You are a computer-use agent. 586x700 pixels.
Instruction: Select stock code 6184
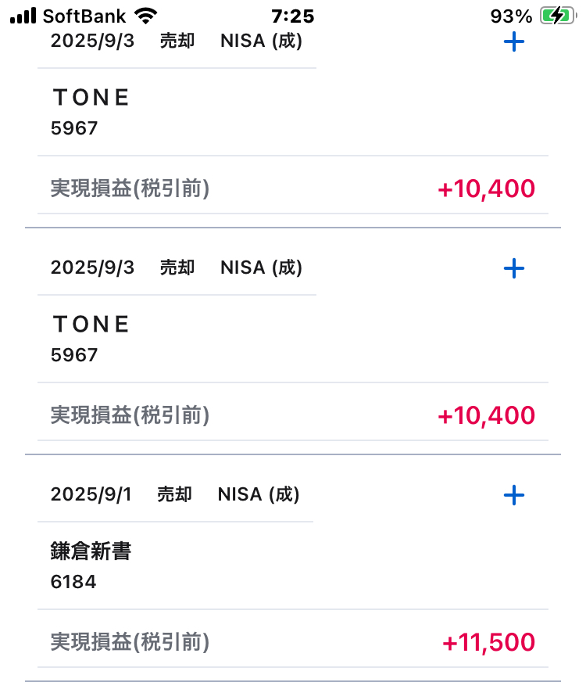tap(73, 582)
